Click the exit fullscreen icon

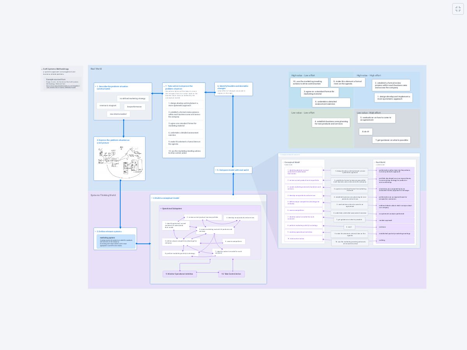(x=458, y=9)
